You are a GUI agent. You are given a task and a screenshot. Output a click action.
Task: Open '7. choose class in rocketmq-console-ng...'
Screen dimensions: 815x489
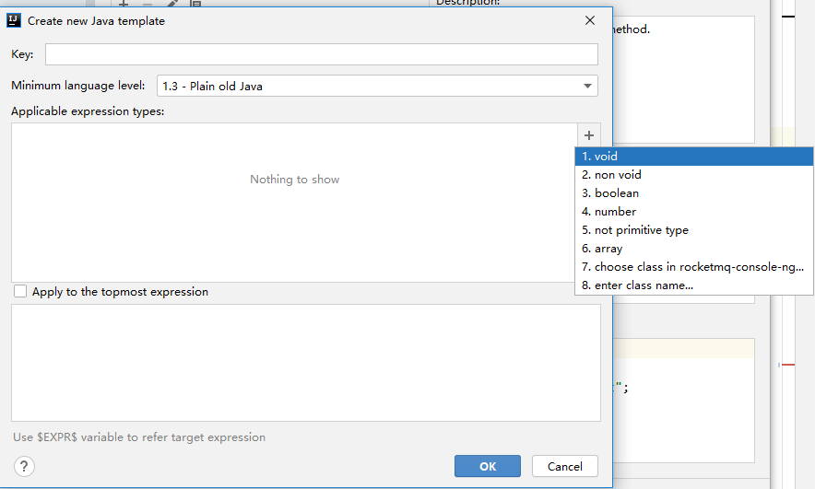click(693, 267)
